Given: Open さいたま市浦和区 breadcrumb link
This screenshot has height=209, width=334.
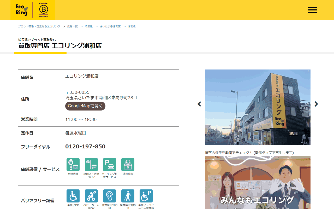Looking at the screenshot, I should point(110,27).
